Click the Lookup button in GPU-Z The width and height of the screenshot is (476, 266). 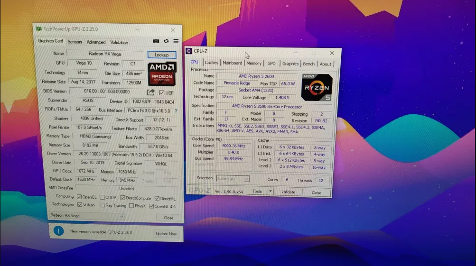coord(161,55)
